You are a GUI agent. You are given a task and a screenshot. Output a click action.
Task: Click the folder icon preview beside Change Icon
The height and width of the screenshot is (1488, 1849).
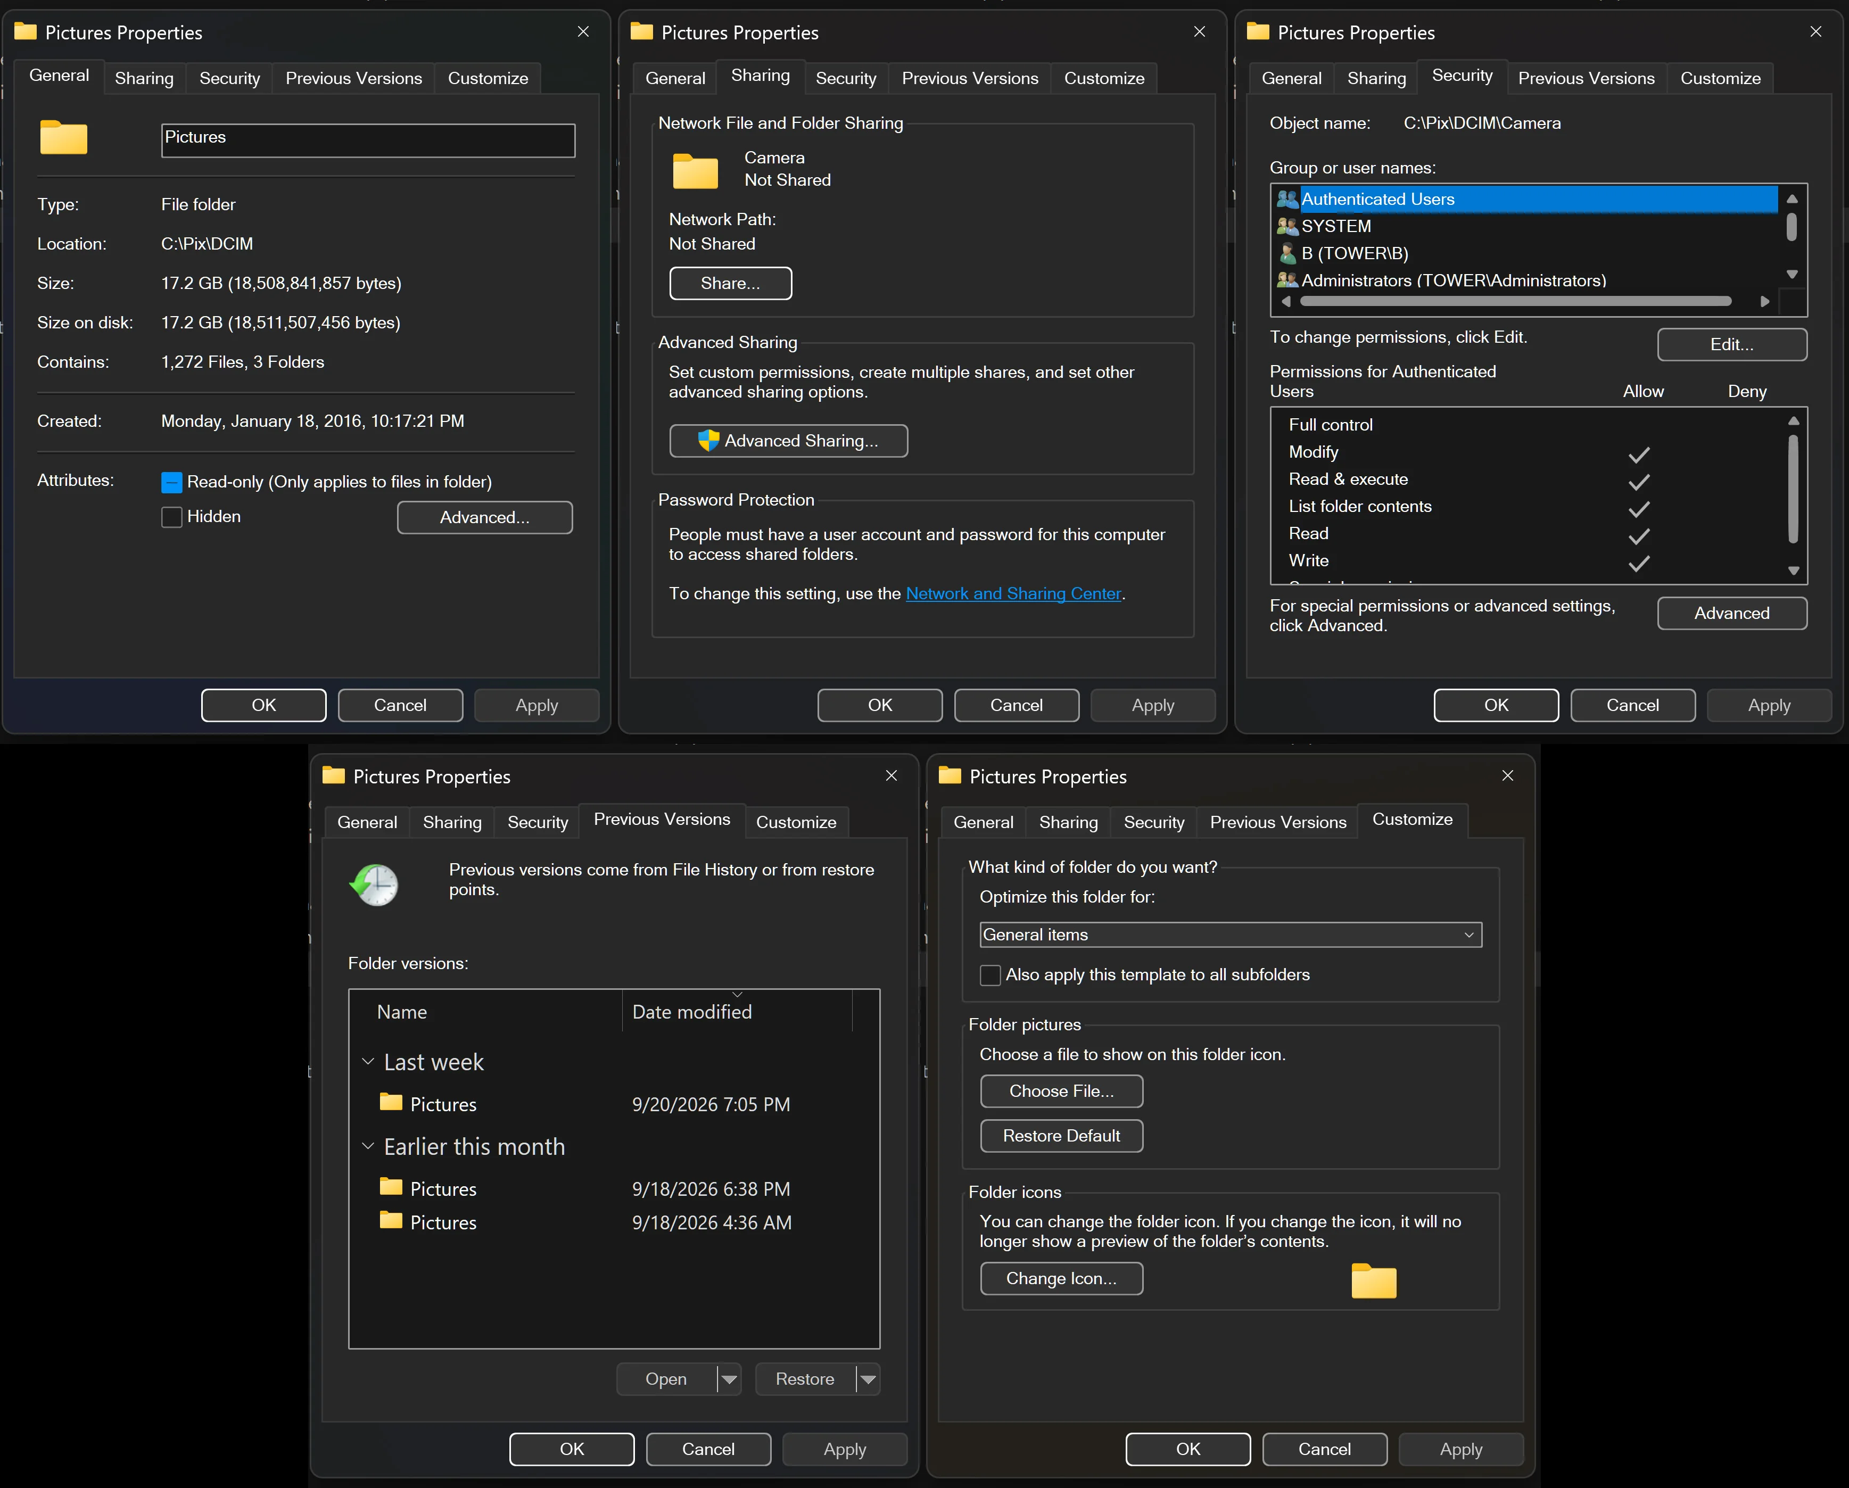tap(1374, 1280)
